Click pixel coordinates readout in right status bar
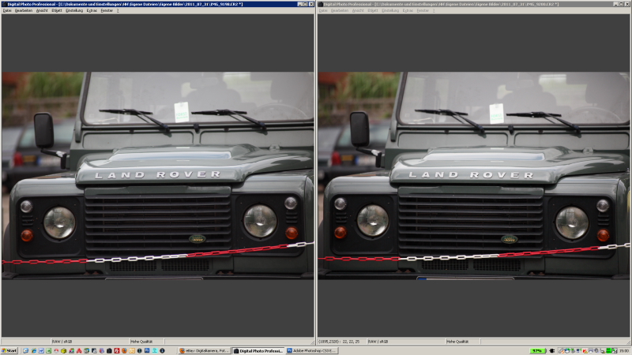632x355 pixels. 339,342
